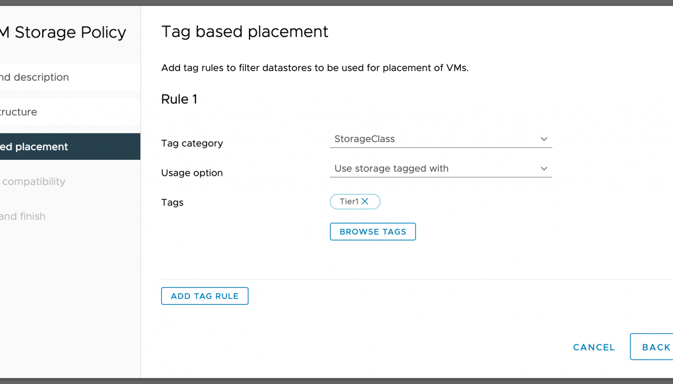Click the Tag category dropdown chevron
The width and height of the screenshot is (673, 384).
[544, 139]
